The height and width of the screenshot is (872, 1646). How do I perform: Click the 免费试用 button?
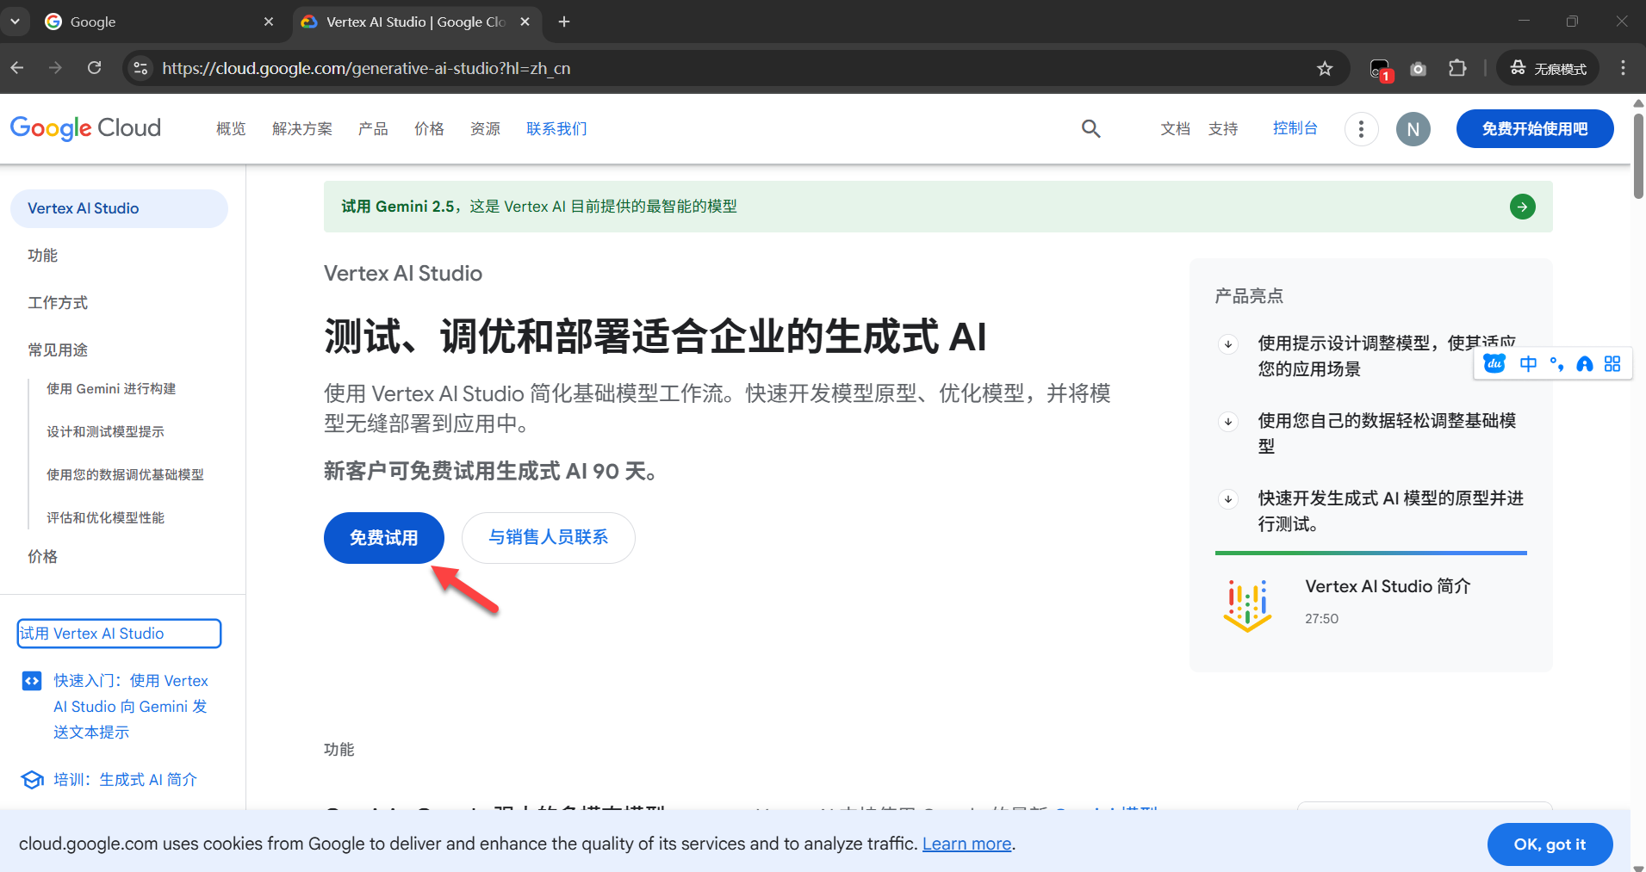pos(384,538)
